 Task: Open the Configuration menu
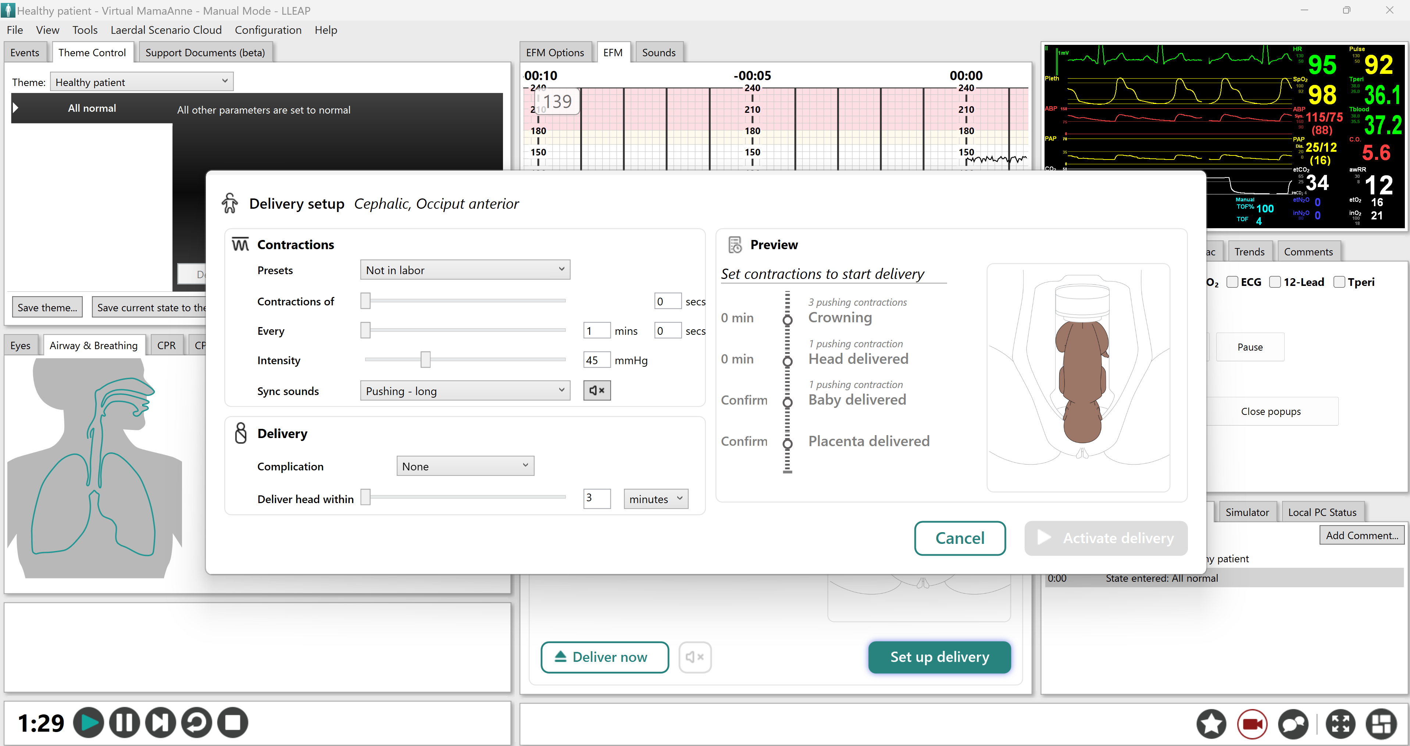268,30
